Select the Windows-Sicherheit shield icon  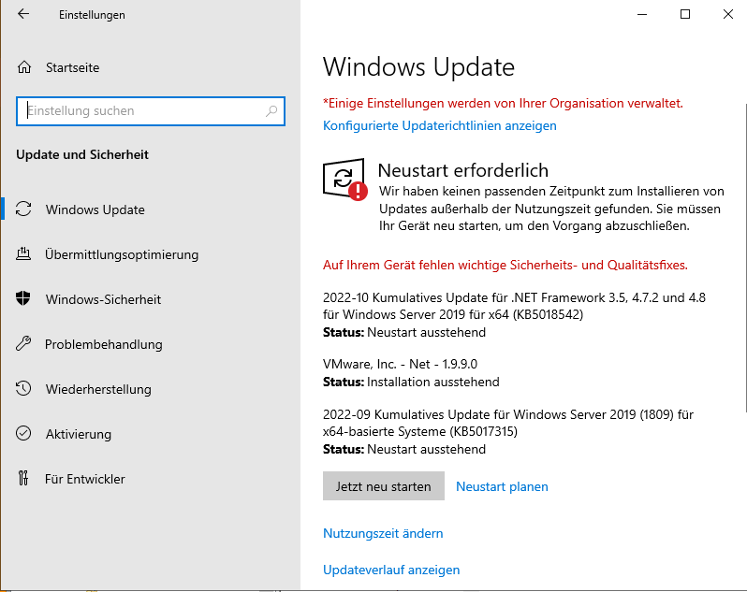[x=23, y=298]
